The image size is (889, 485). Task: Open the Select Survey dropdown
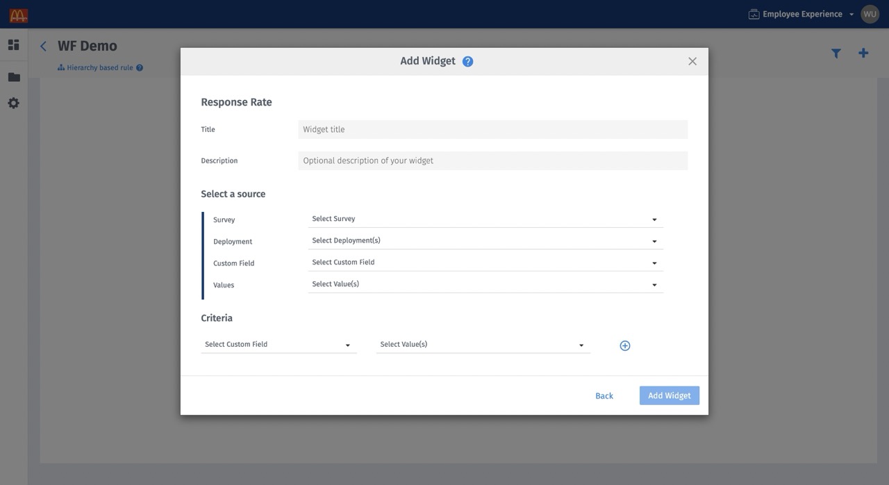(x=484, y=218)
